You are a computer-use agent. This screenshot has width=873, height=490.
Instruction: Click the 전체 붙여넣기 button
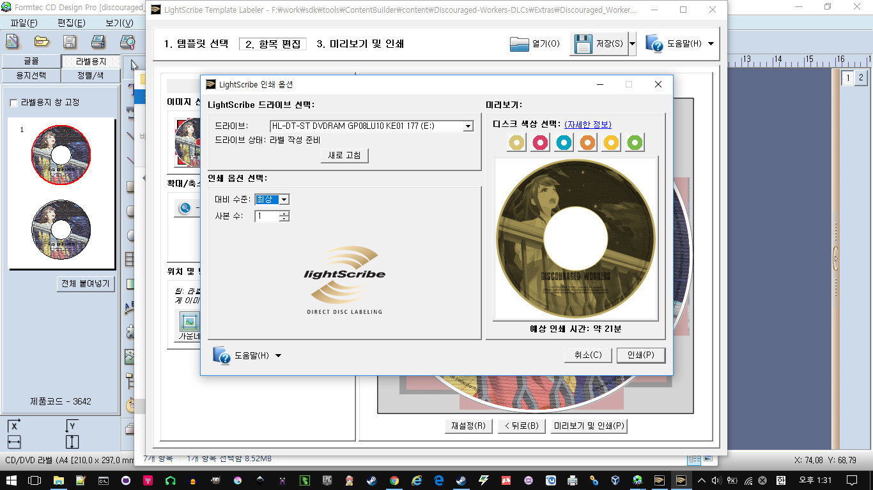86,284
